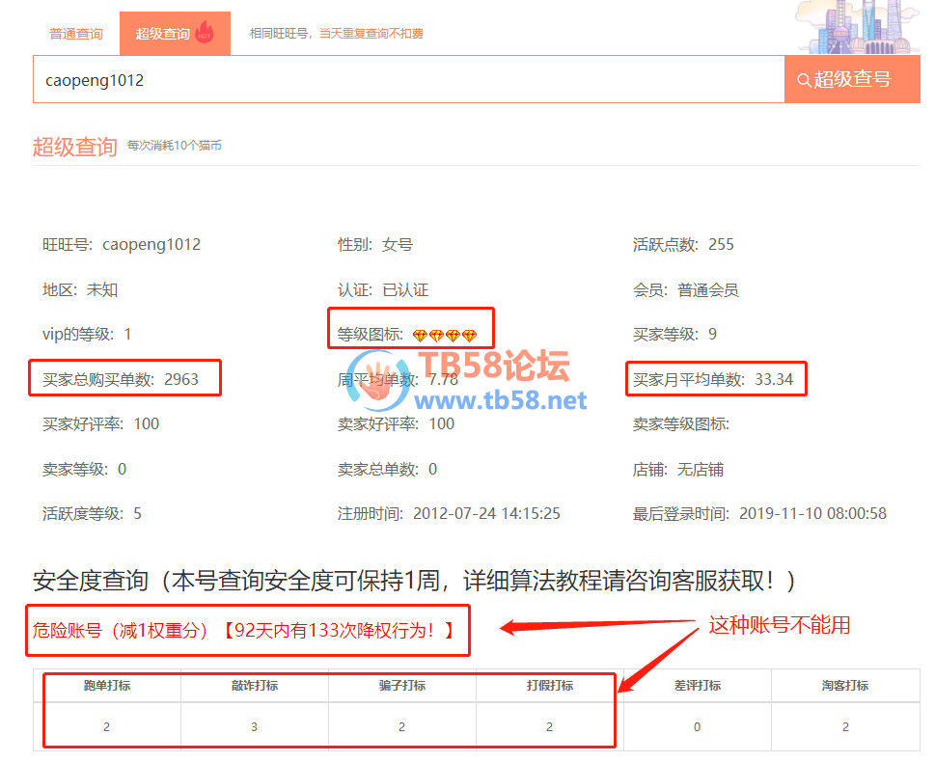Click the 当天重复查询不扣费 notice text
The image size is (935, 762).
(371, 34)
